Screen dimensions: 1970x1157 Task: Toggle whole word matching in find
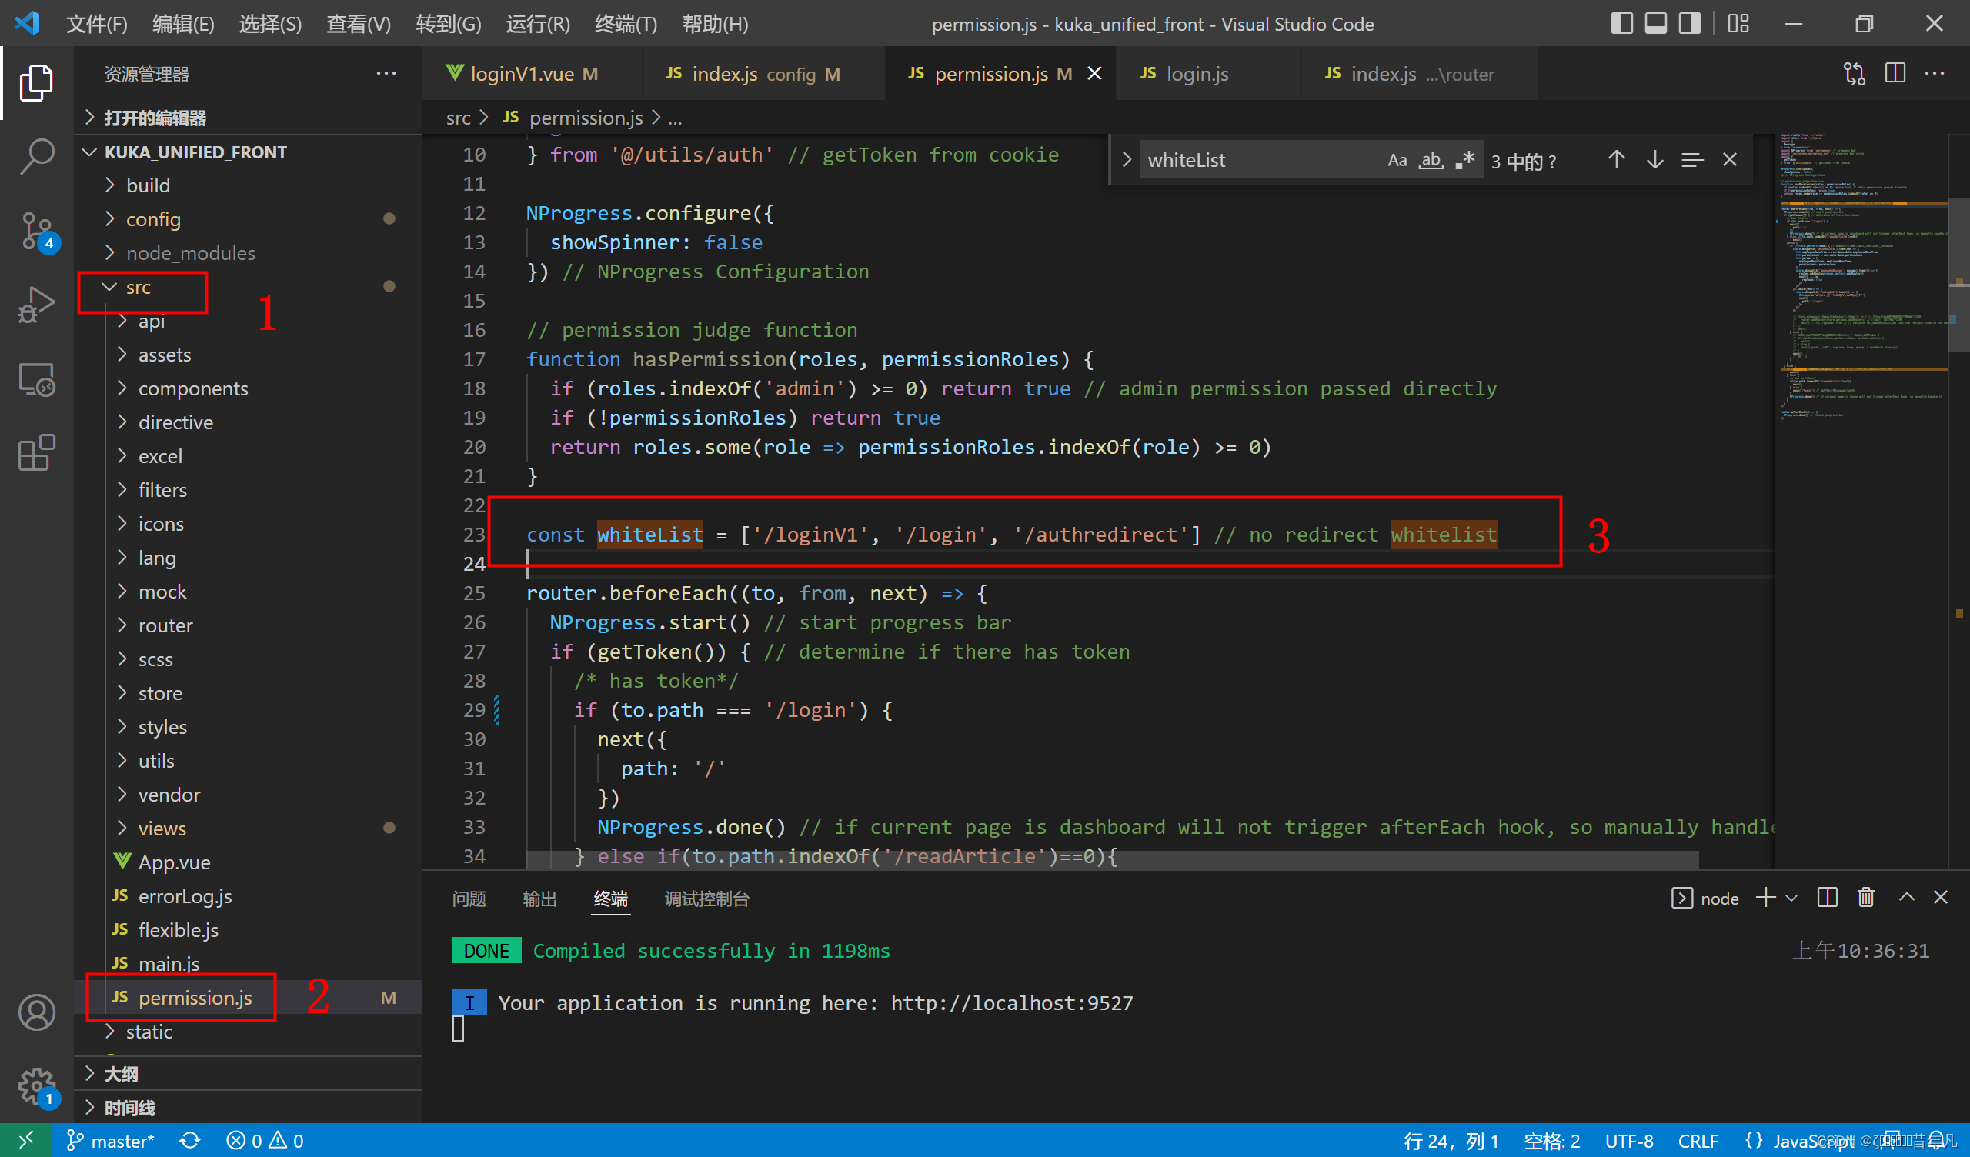1431,160
